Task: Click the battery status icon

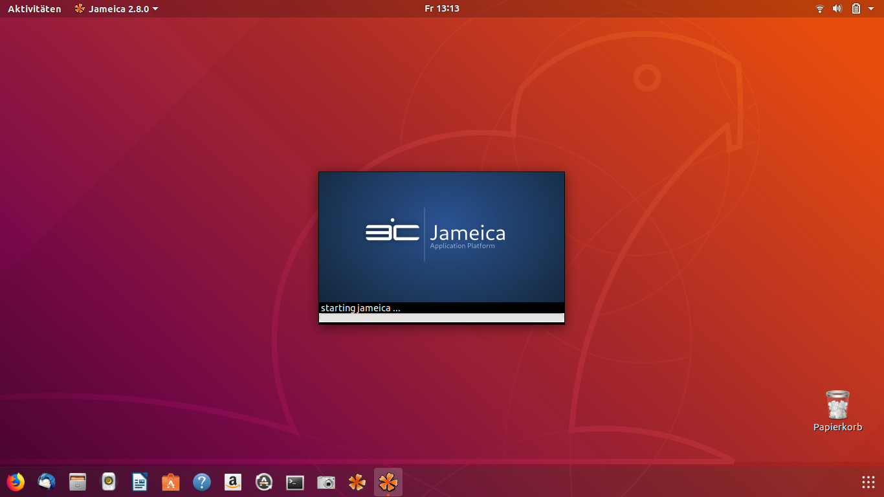Action: [x=856, y=8]
